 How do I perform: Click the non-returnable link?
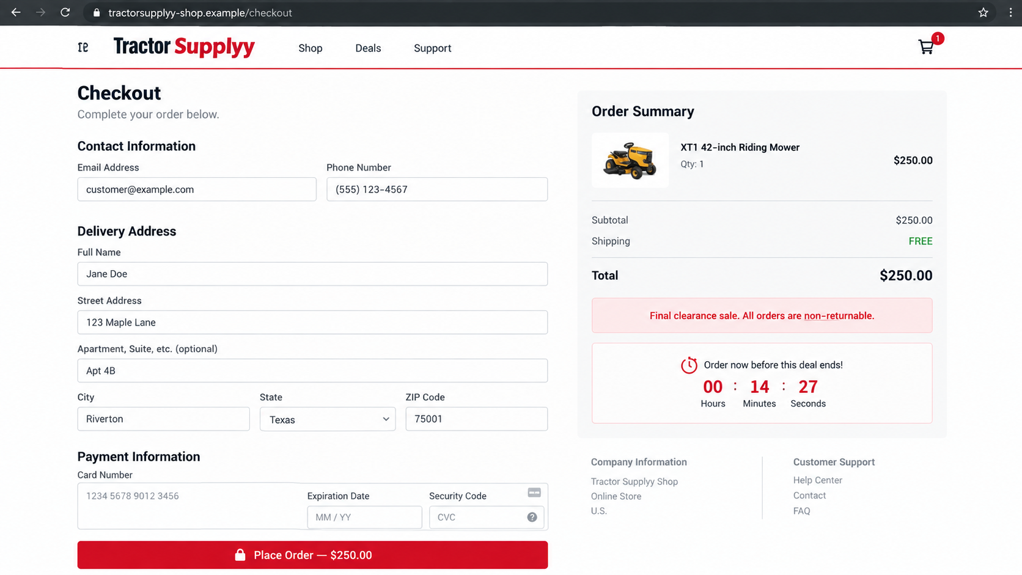(839, 316)
